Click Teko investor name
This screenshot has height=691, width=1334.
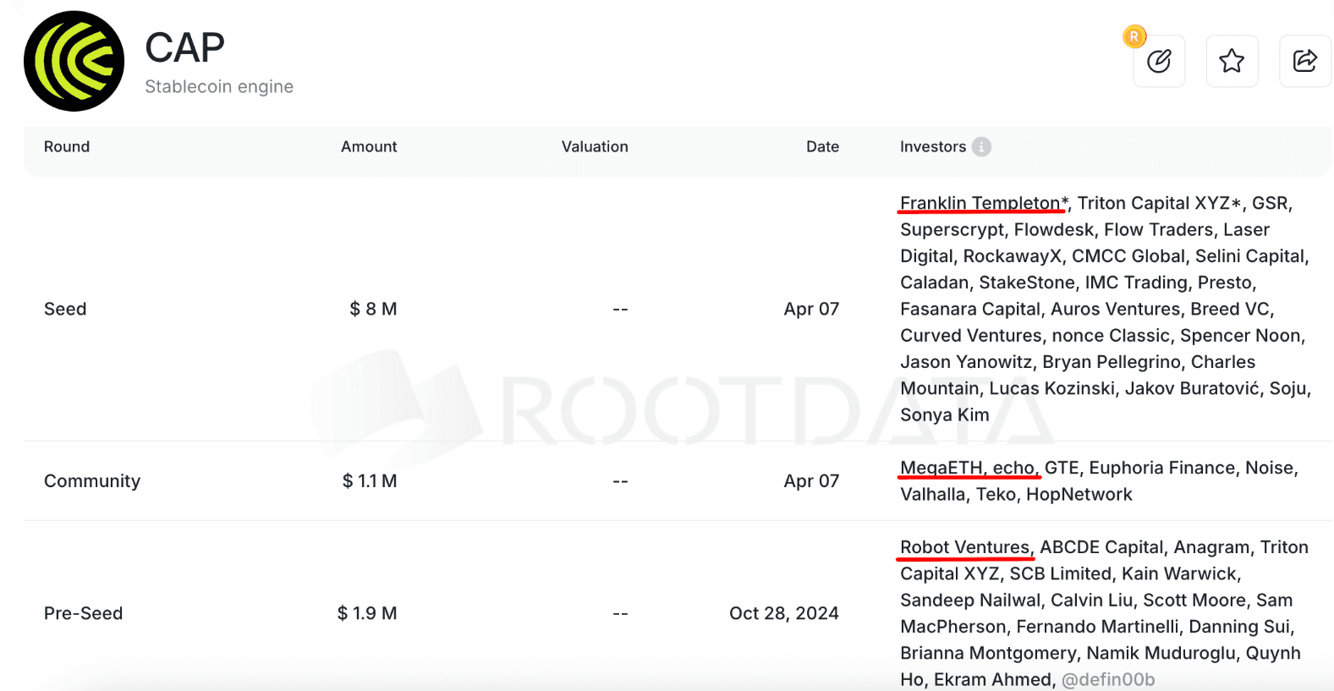[x=996, y=494]
